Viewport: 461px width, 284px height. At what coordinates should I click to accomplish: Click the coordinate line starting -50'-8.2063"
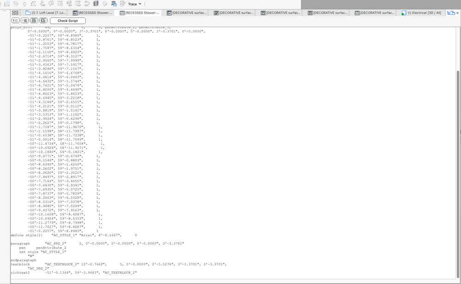[64, 198]
